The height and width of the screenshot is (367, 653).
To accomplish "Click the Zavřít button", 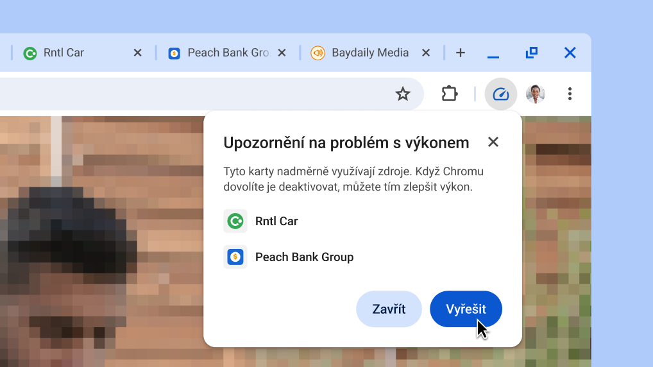I will click(389, 309).
